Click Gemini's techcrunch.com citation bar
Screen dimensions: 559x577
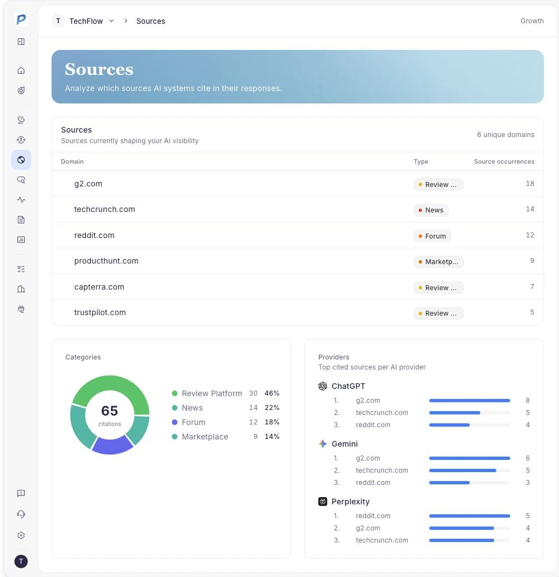click(x=470, y=470)
